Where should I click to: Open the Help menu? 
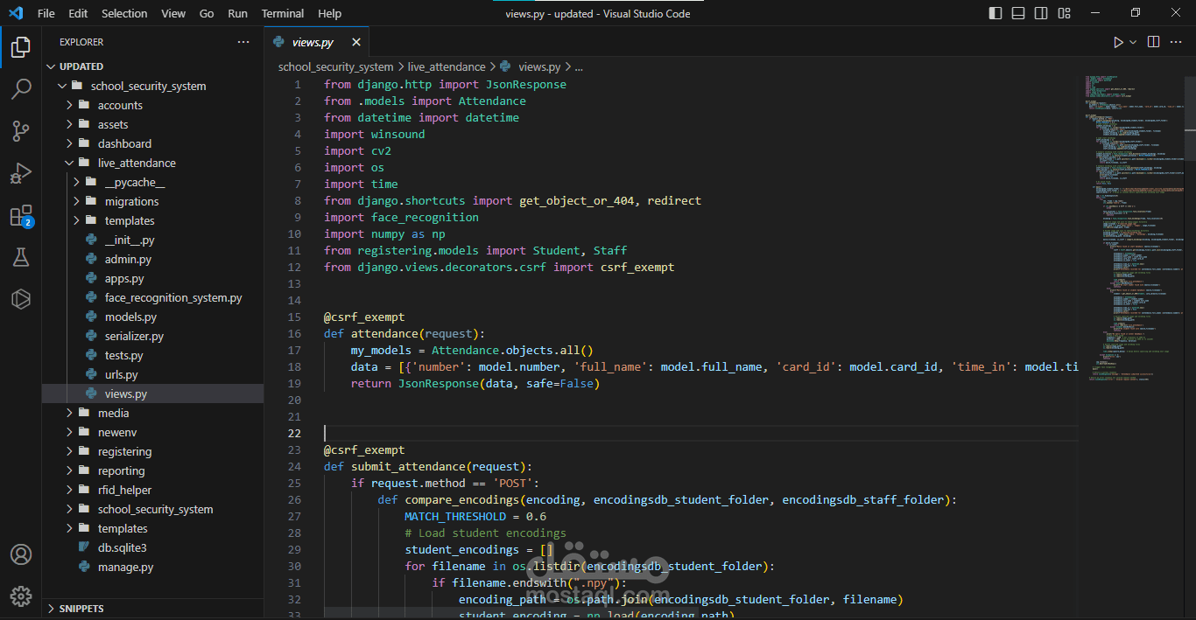pos(330,13)
